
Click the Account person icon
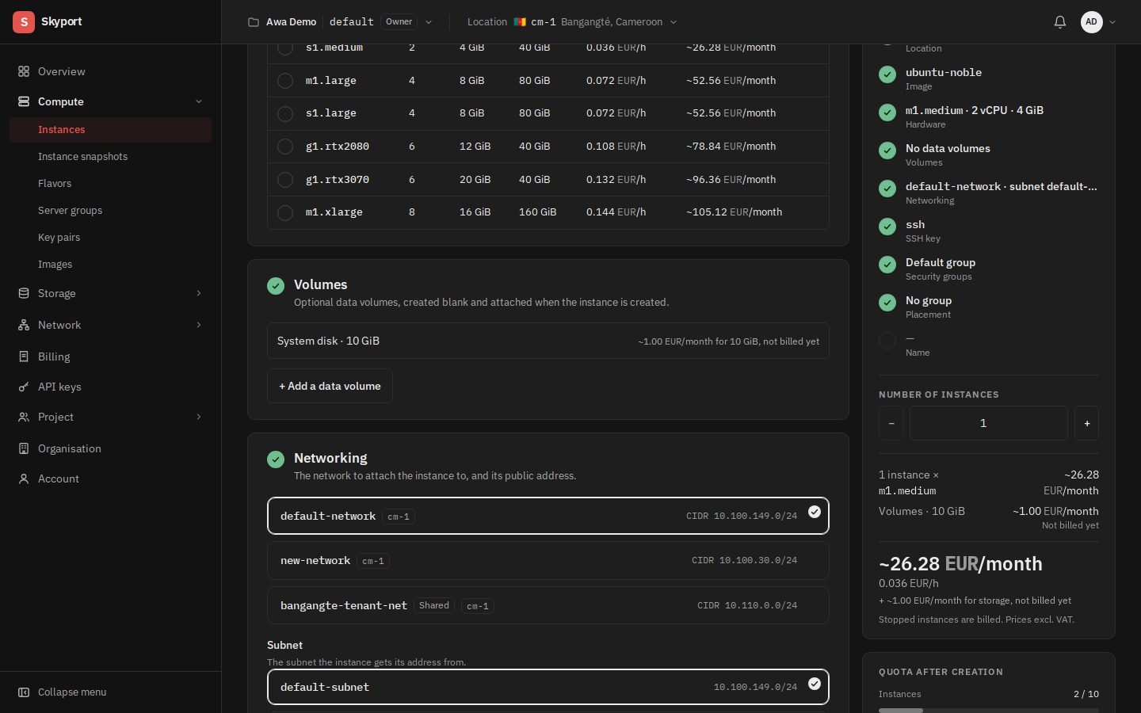[24, 479]
